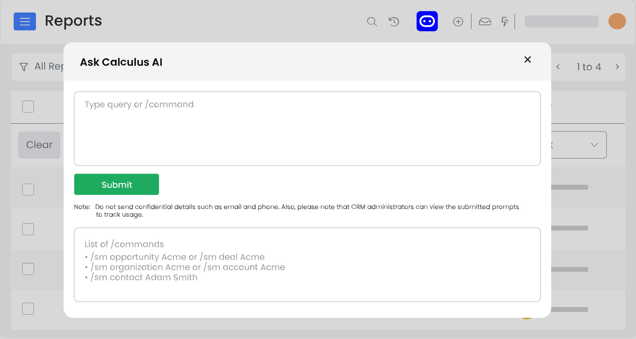Viewport: 636px width, 339px height.
Task: Click into the Type query or /command field
Action: click(307, 128)
